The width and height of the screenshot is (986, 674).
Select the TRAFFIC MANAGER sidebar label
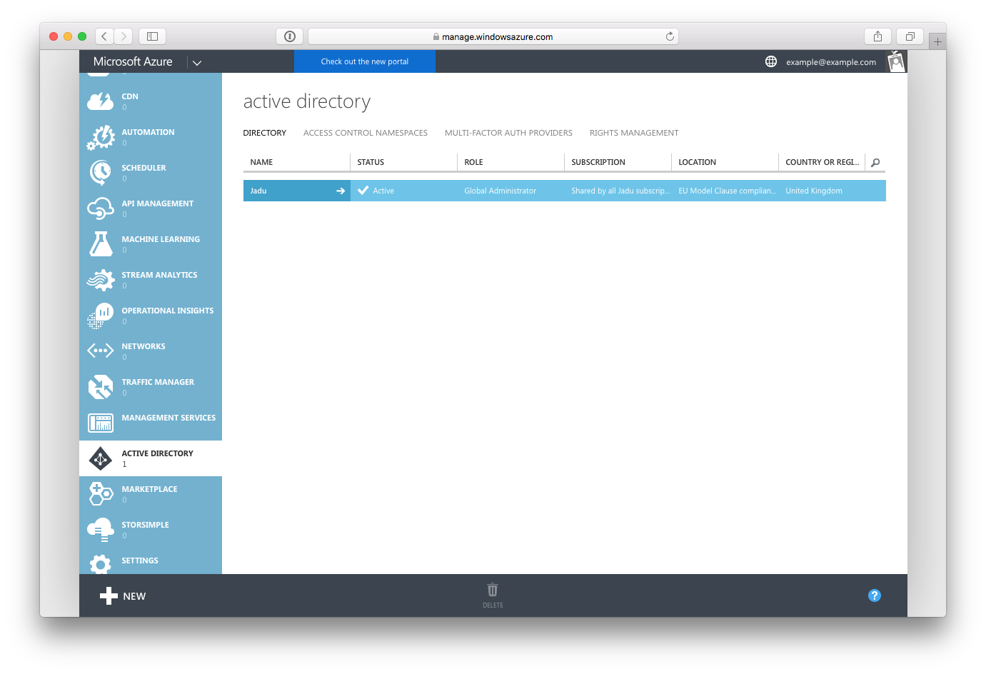tap(158, 382)
